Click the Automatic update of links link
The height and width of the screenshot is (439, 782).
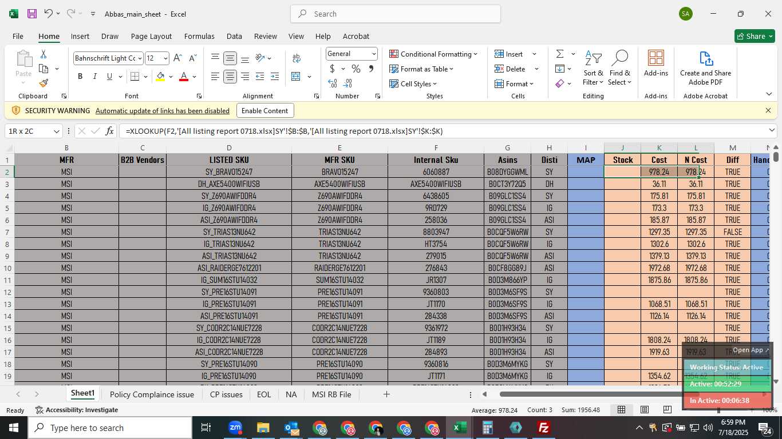(163, 111)
